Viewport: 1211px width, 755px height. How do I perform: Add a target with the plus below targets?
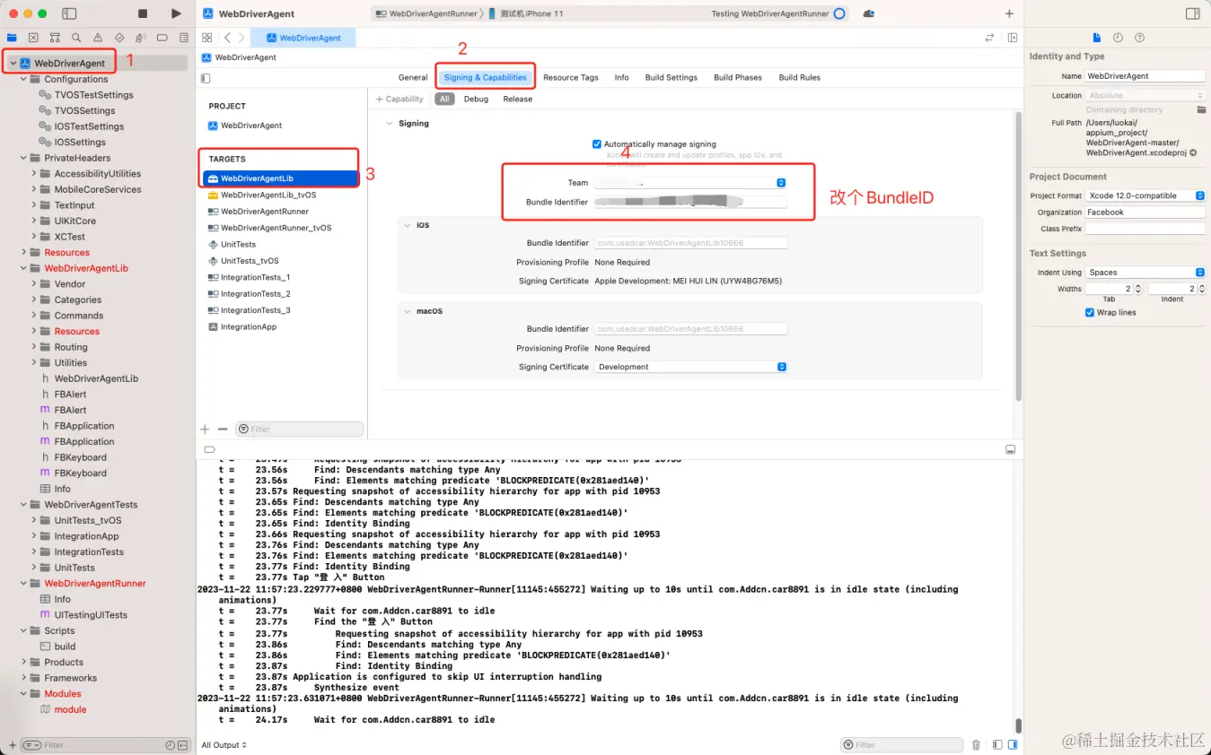coord(205,430)
